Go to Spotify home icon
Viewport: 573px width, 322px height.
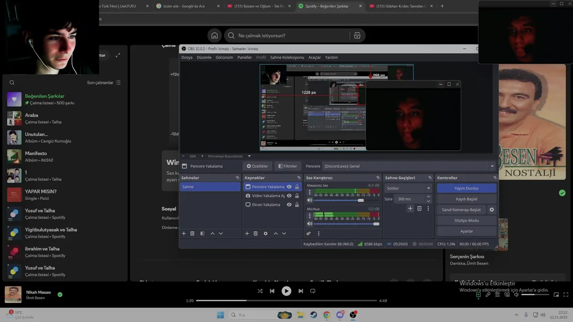tap(215, 35)
